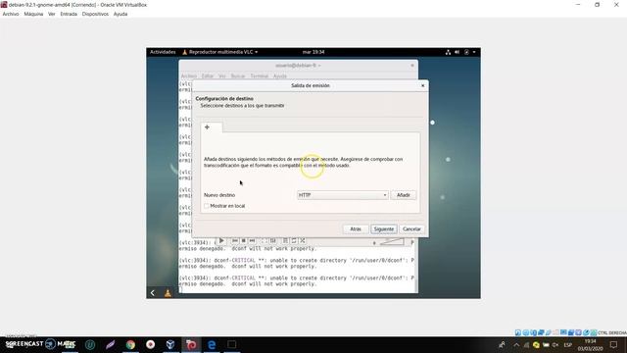Screen dimensions: 627x353
Task: Click the GNOME clock mar 19:34
Action: click(313, 52)
